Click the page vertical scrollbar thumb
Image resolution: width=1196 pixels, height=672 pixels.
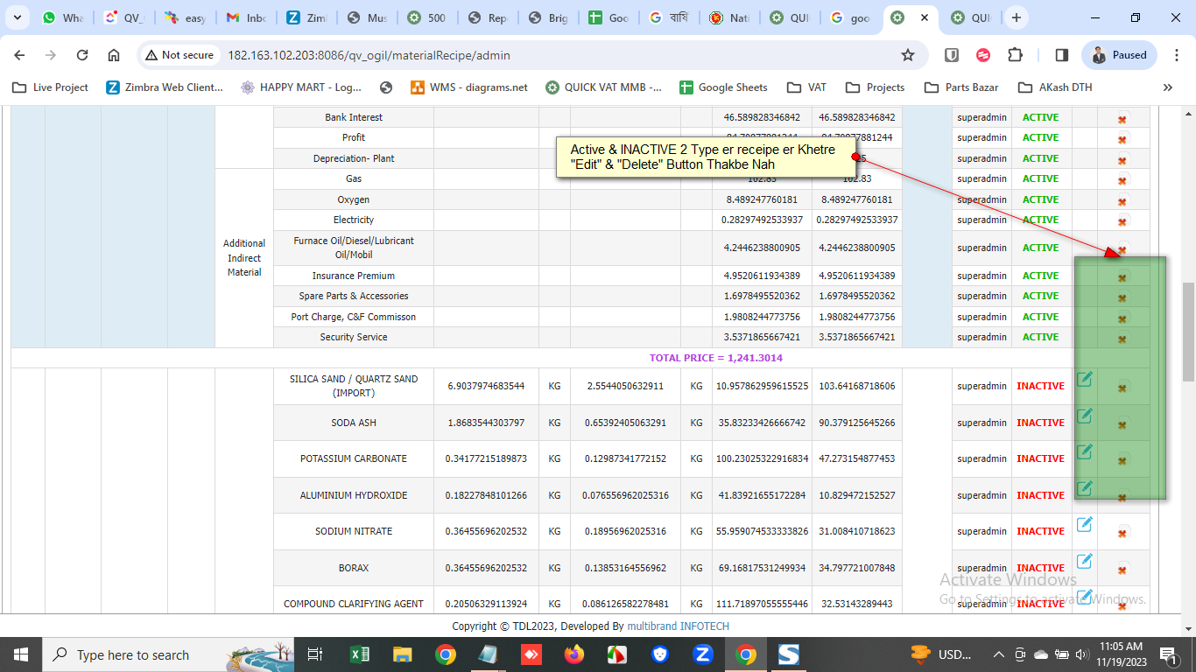1188,332
